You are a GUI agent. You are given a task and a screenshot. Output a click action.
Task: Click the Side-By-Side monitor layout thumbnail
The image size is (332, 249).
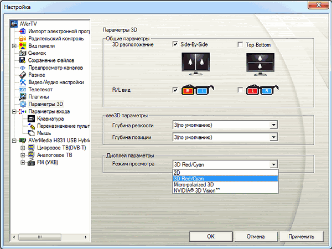coord(196,64)
